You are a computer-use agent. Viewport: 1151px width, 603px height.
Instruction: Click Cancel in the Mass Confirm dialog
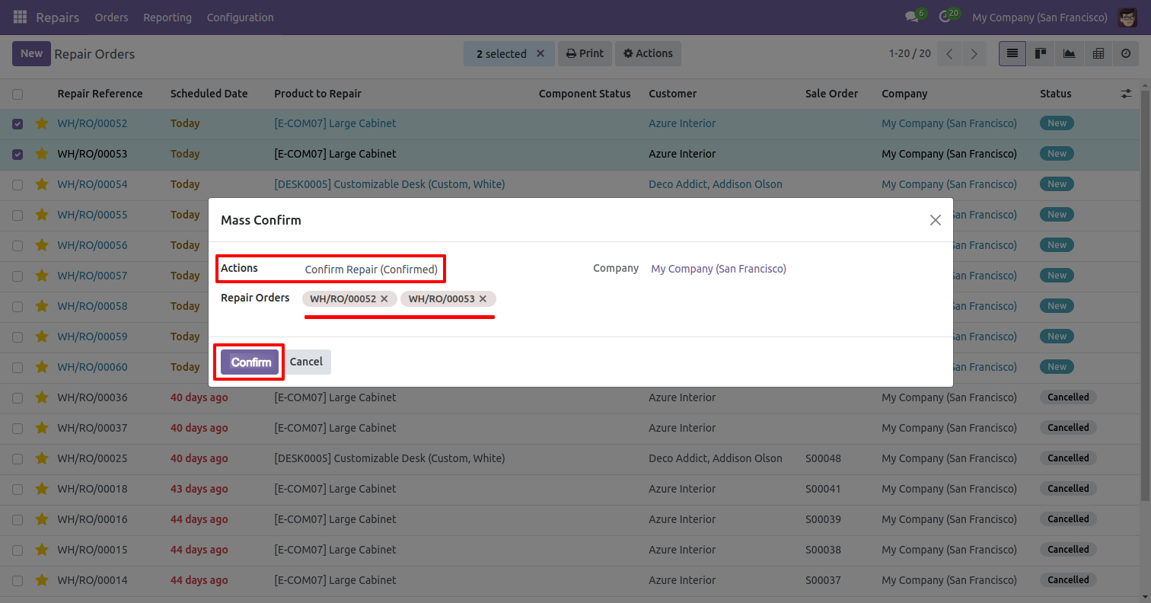(306, 362)
